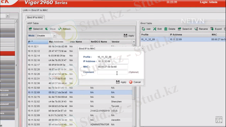This screenshot has height=127, width=226.
Task: Click the IP Address field in dialog
Action: point(113,61)
